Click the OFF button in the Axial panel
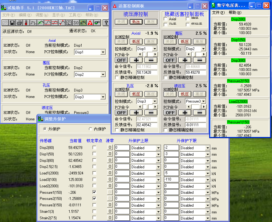This screenshot has width=272, height=222. pyautogui.click(x=121, y=60)
